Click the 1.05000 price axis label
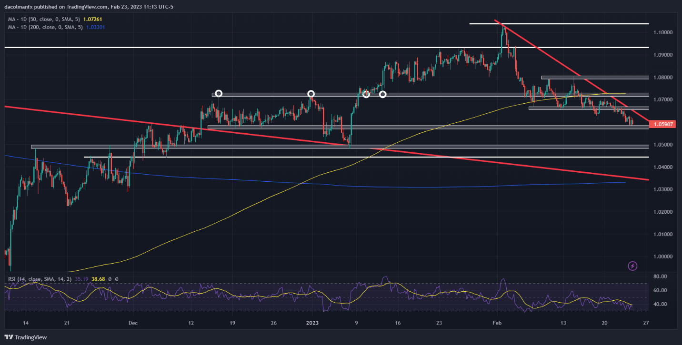This screenshot has height=345, width=682. pos(663,145)
